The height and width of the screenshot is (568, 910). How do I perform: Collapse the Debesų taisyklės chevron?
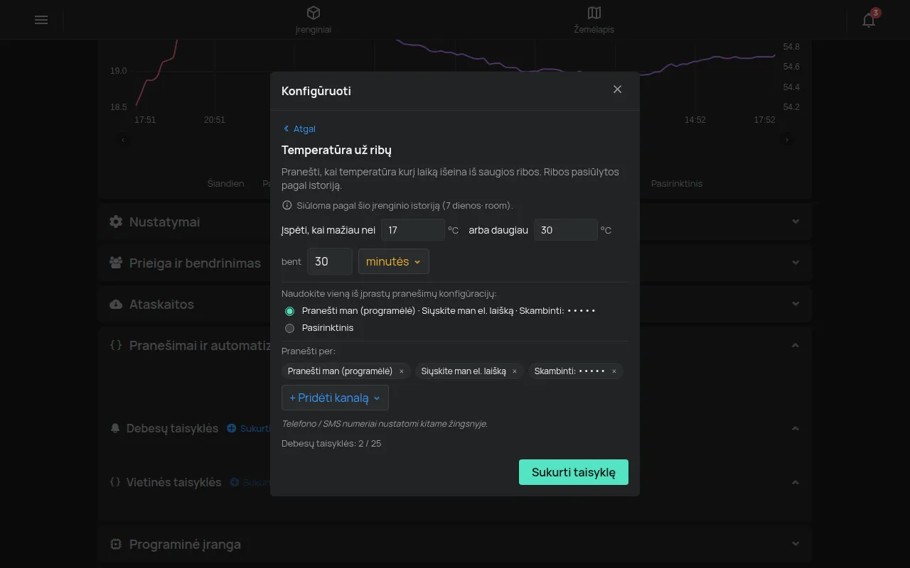(796, 428)
